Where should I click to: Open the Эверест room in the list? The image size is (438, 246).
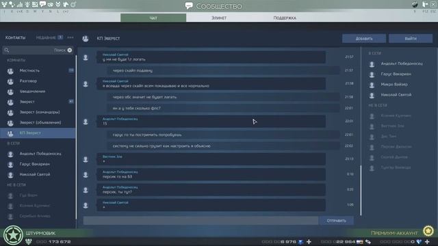point(38,102)
